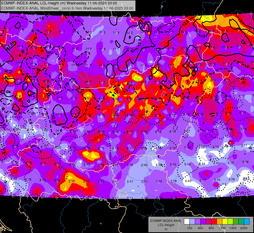Click the grid value '2.27'
254x233 pixels.
tap(203, 180)
